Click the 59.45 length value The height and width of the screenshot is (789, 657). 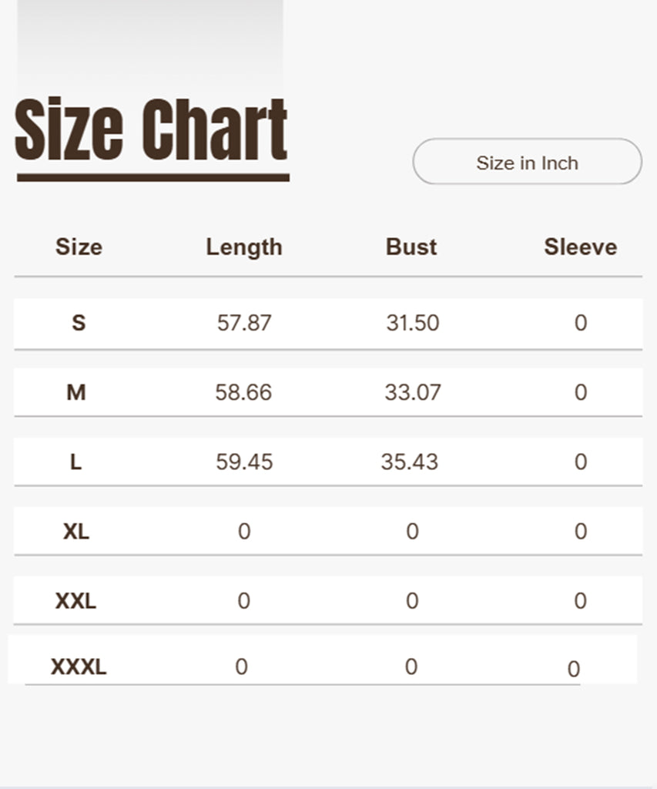244,462
